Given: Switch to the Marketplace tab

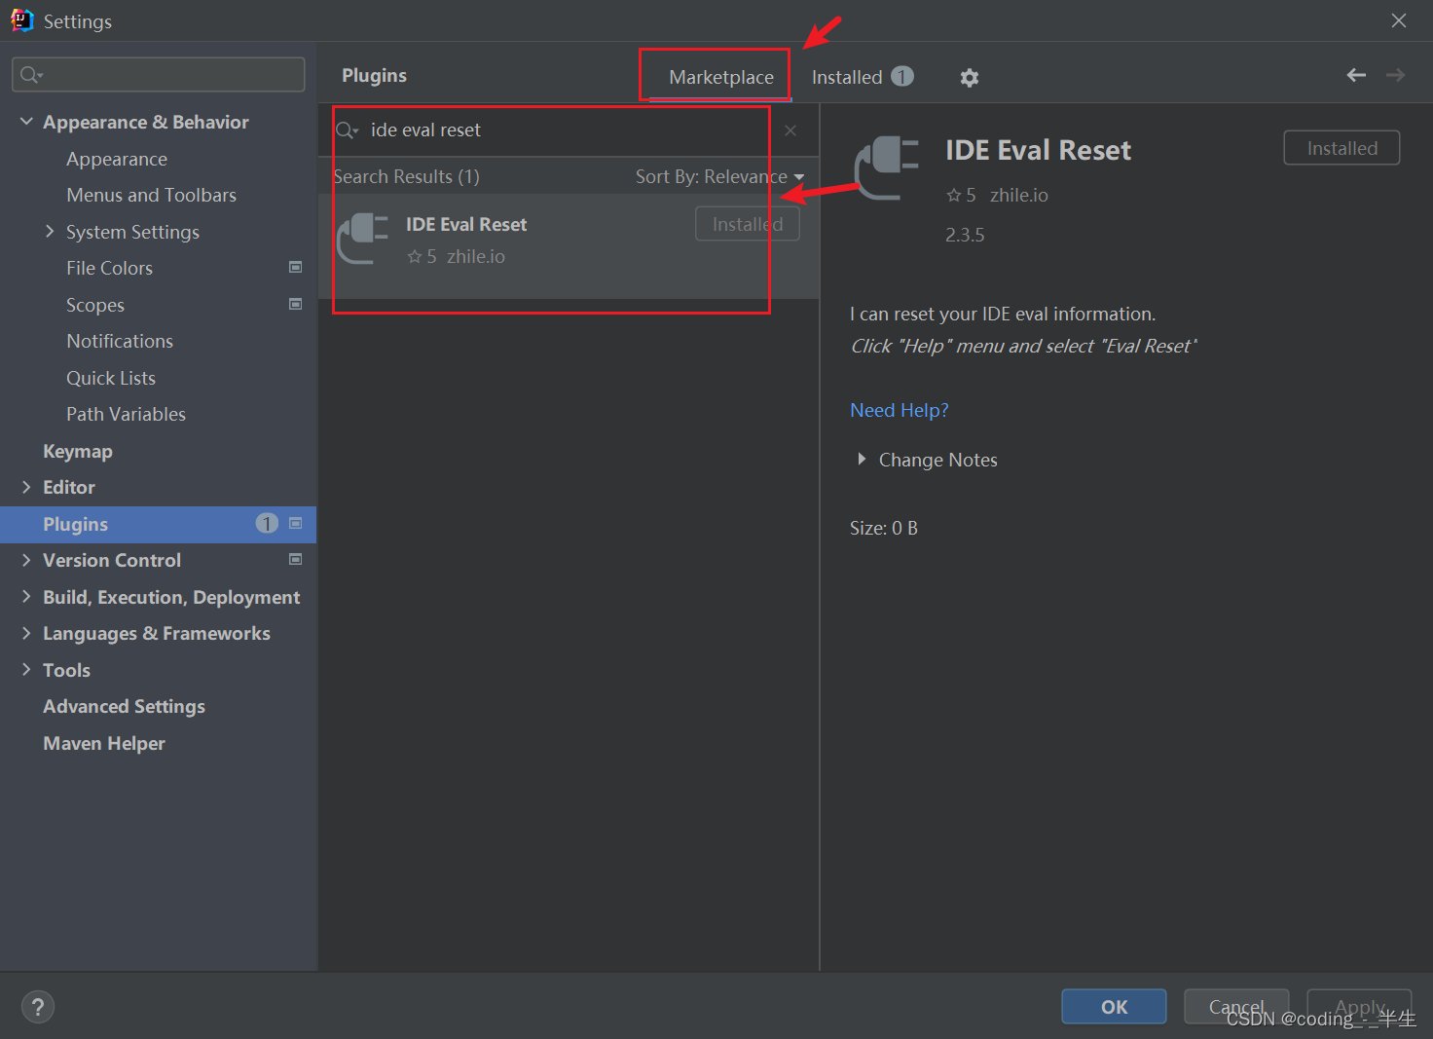Looking at the screenshot, I should 721,77.
